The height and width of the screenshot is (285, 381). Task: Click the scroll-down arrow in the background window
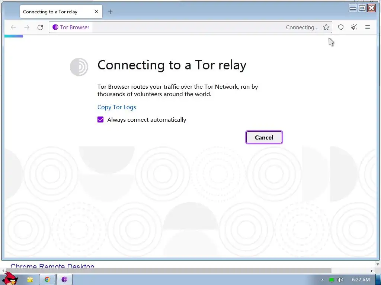click(x=378, y=264)
